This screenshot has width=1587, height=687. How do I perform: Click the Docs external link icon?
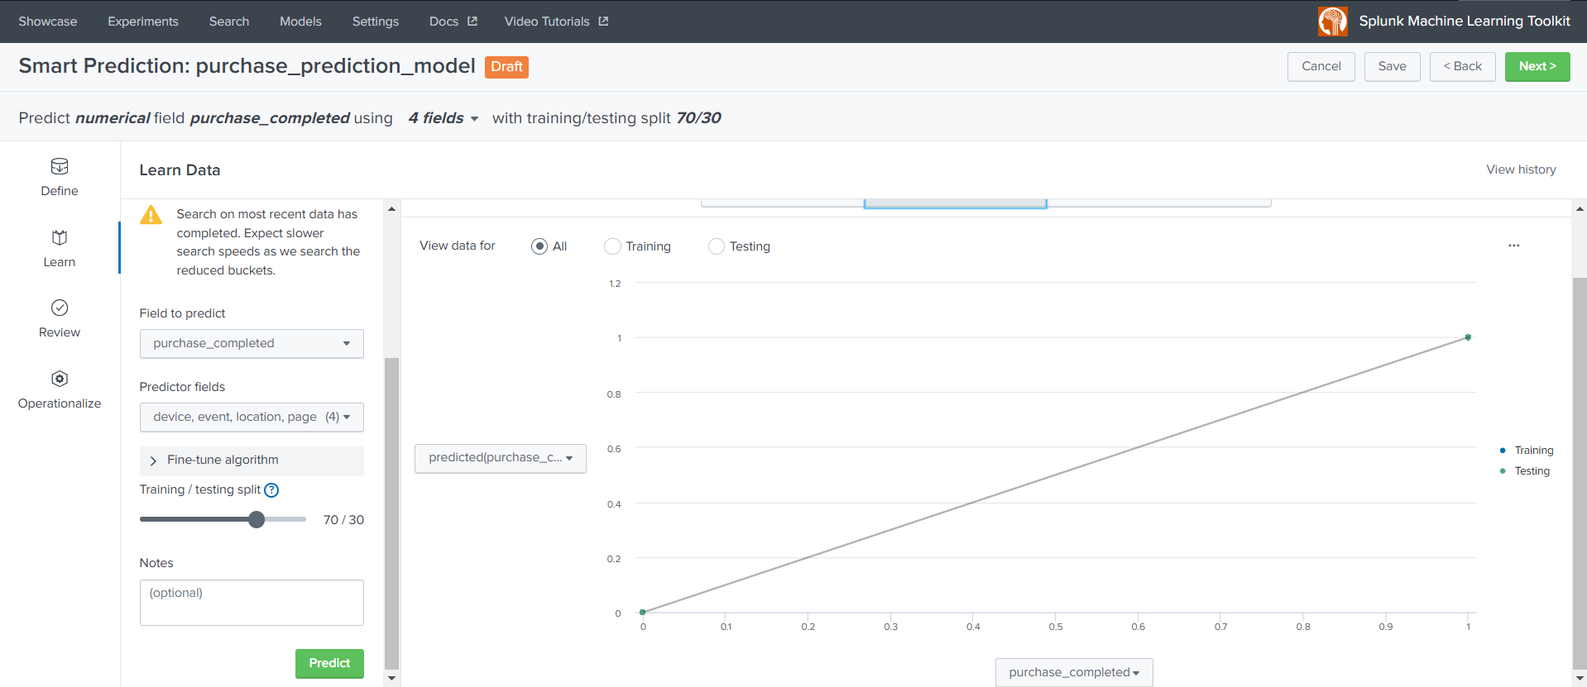[x=472, y=21]
